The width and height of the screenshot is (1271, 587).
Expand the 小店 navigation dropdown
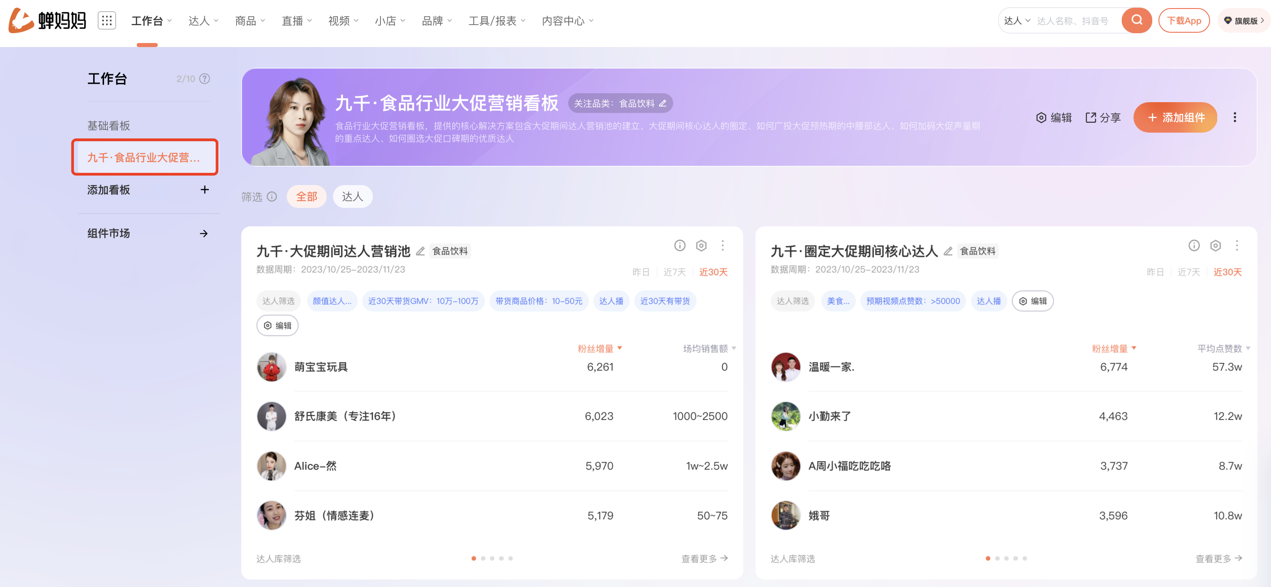click(390, 21)
